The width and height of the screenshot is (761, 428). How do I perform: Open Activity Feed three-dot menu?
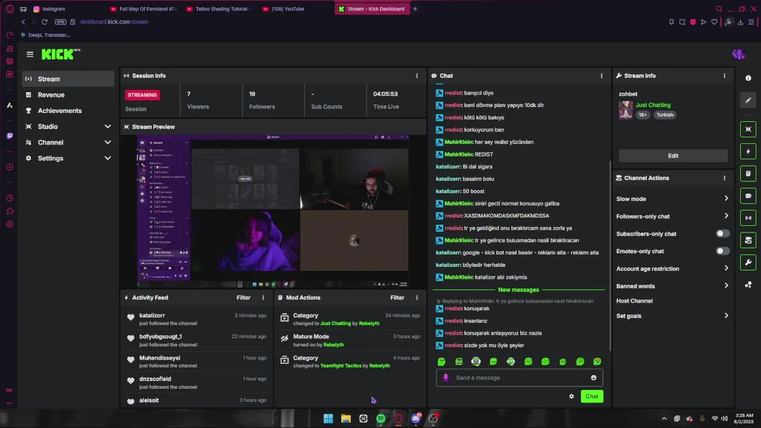pyautogui.click(x=263, y=298)
